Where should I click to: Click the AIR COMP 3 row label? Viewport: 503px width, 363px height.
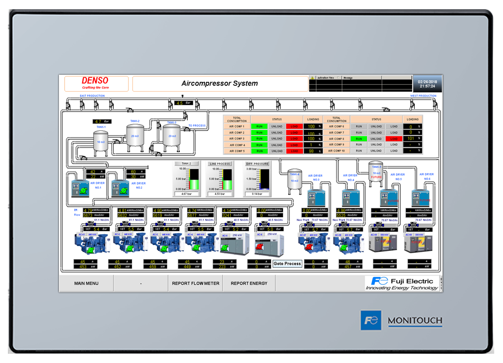coord(236,139)
